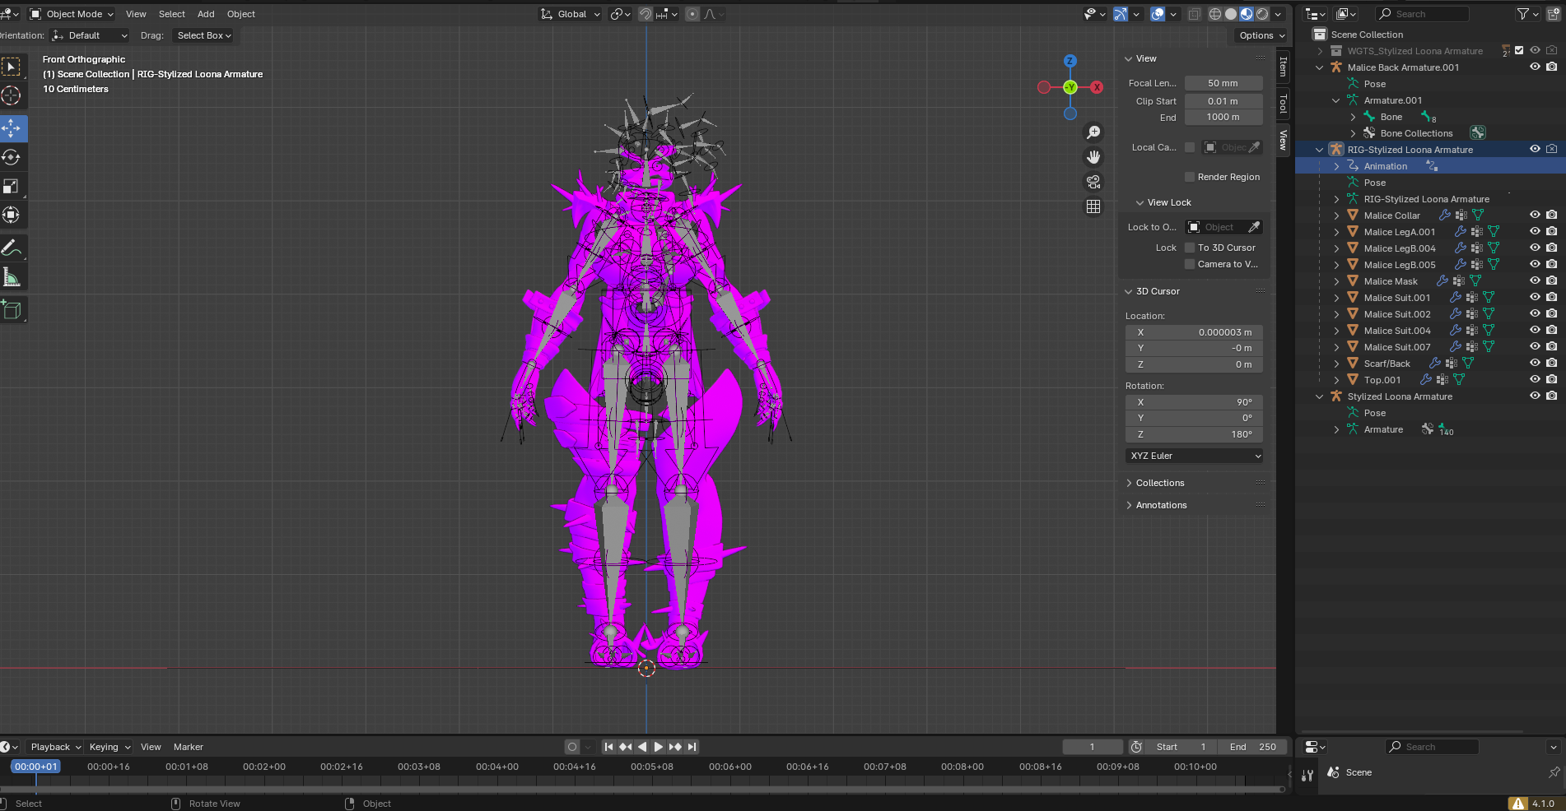The width and height of the screenshot is (1566, 811).
Task: Click Lock to Object eyedropper icon
Action: [x=1254, y=227]
